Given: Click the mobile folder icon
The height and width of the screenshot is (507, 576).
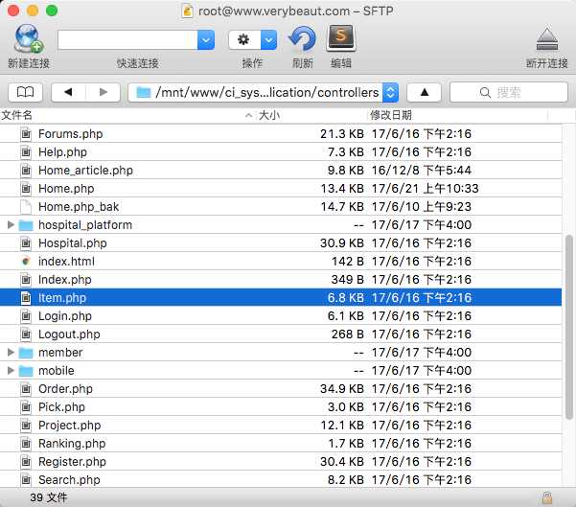Looking at the screenshot, I should click(x=26, y=371).
